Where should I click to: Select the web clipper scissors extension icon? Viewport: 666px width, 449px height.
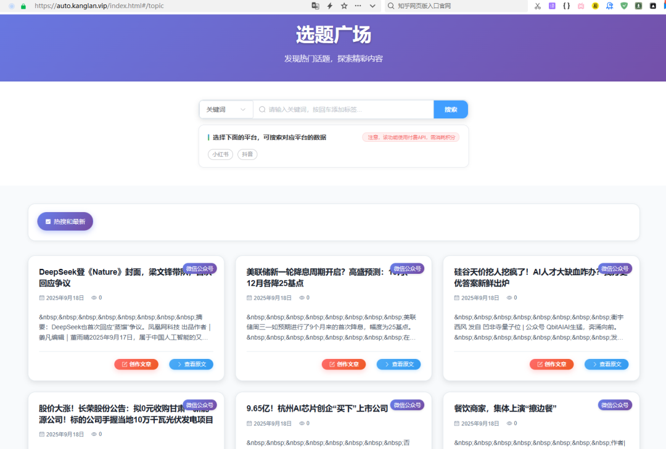[537, 6]
